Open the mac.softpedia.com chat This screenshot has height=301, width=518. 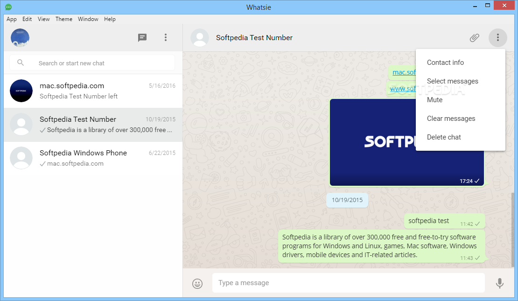[x=93, y=91]
